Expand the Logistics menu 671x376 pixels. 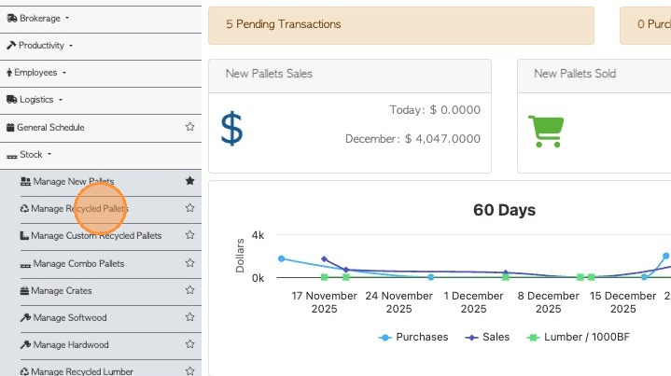click(x=35, y=100)
